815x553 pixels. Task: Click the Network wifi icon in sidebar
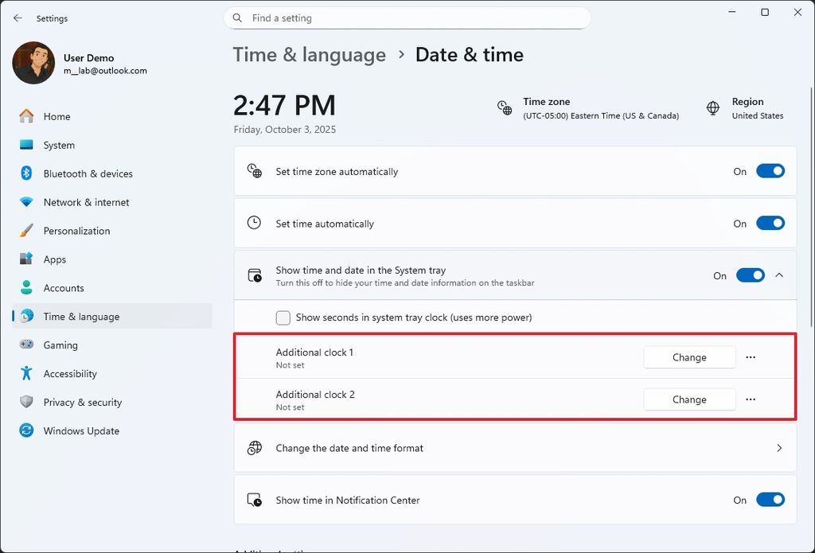point(26,201)
